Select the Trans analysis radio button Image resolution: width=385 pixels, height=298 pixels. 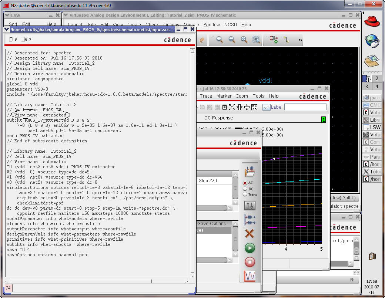click(245, 194)
